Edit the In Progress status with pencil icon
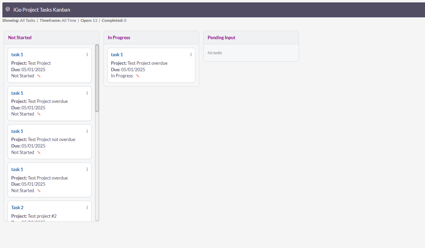 [137, 76]
